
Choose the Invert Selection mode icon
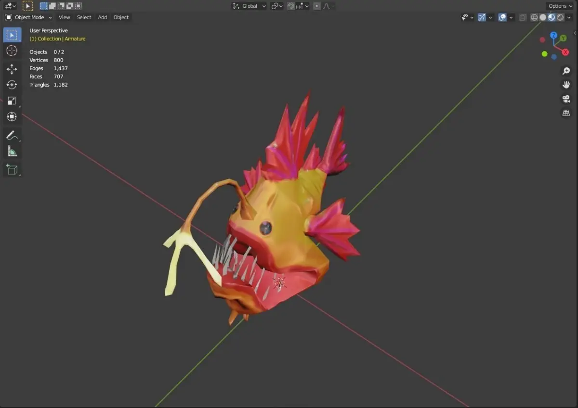(70, 6)
